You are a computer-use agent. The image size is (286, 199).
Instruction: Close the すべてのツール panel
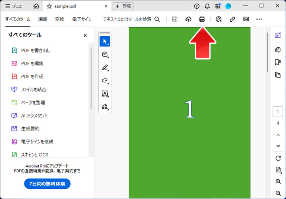[85, 35]
